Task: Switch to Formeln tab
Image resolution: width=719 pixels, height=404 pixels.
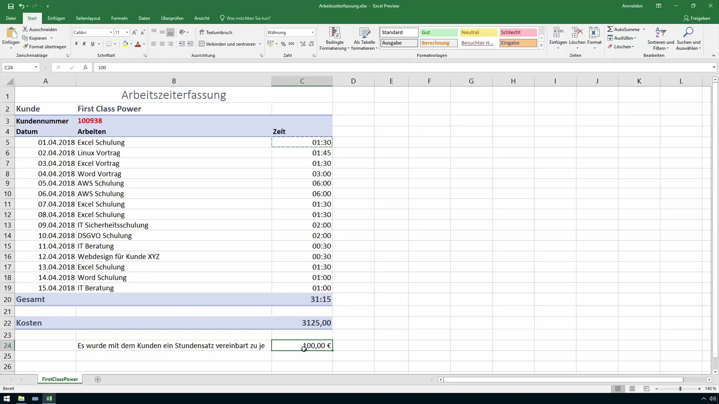Action: [119, 18]
